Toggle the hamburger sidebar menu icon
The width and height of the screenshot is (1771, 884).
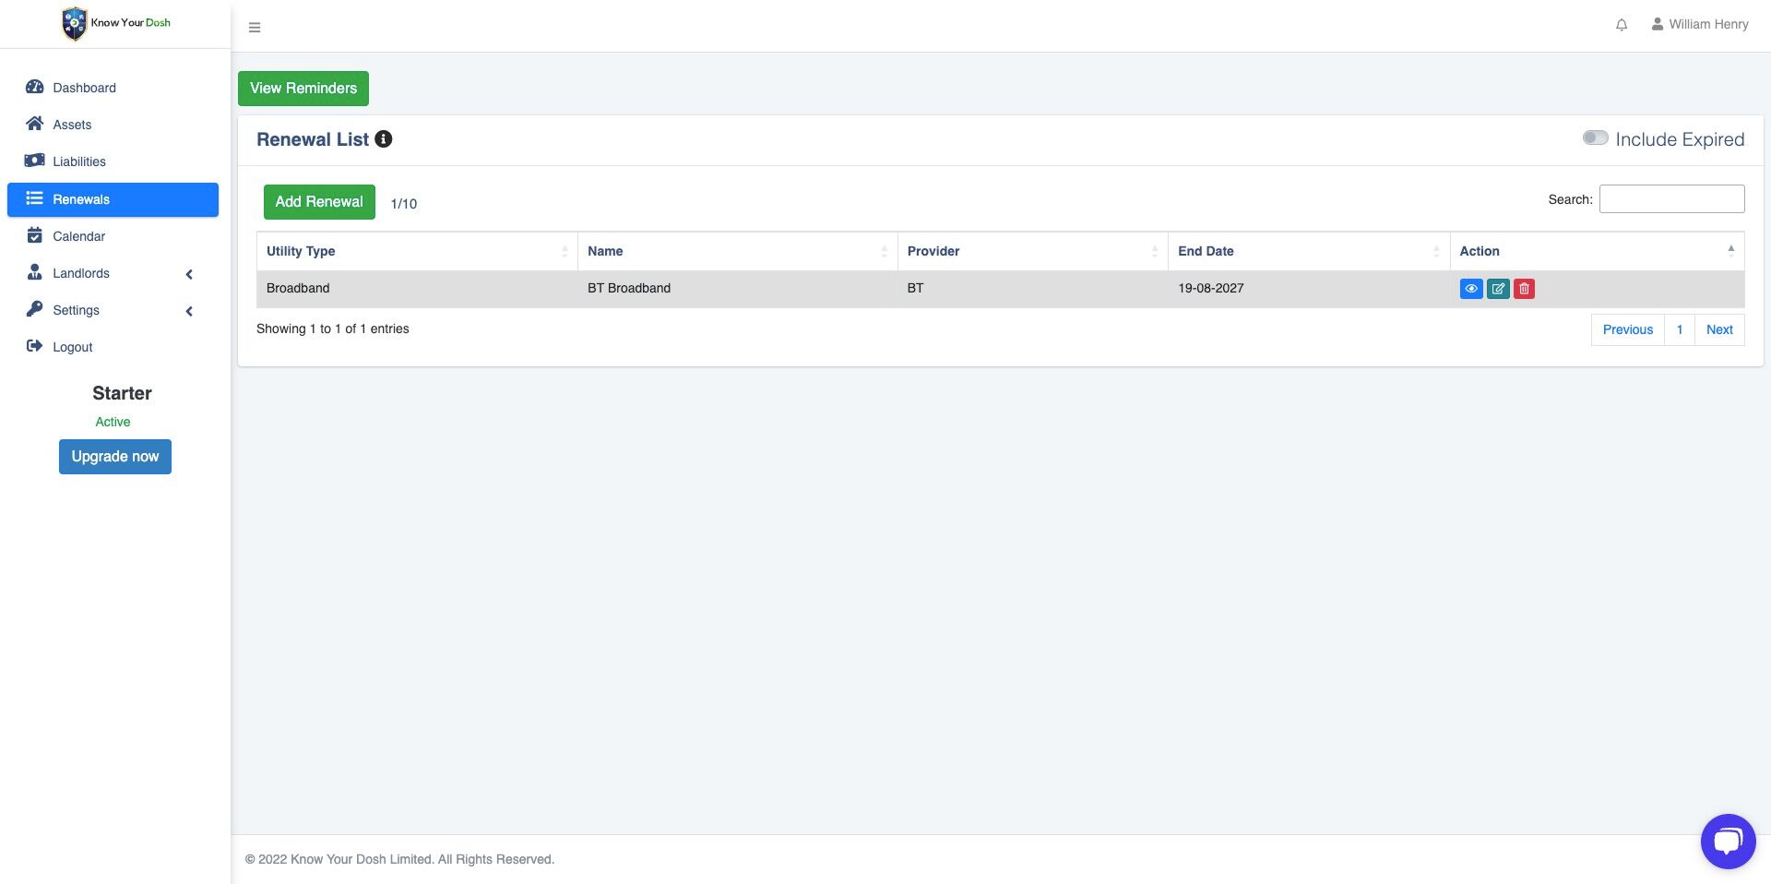click(x=255, y=28)
